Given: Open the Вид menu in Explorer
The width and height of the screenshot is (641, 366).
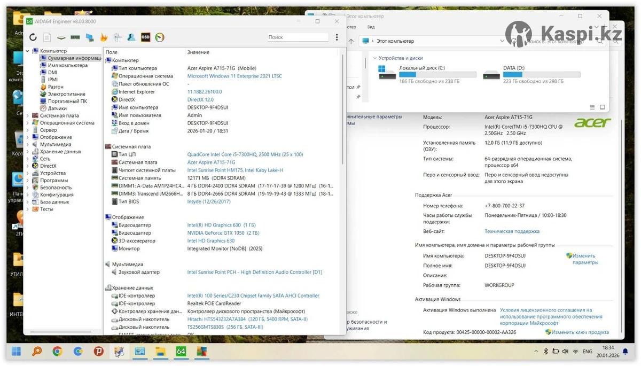Looking at the screenshot, I should click(x=371, y=27).
